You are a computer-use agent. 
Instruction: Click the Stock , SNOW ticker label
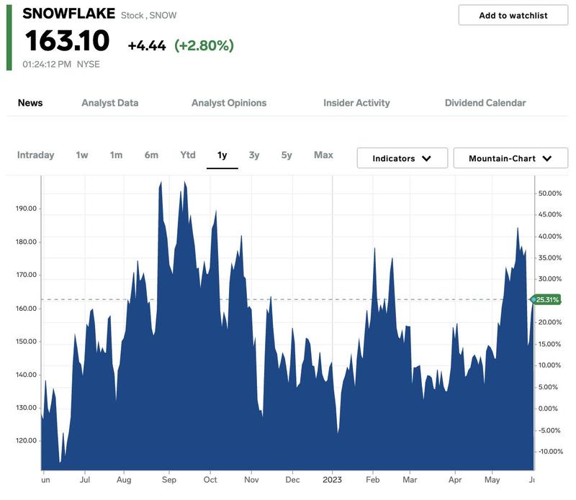coord(149,15)
